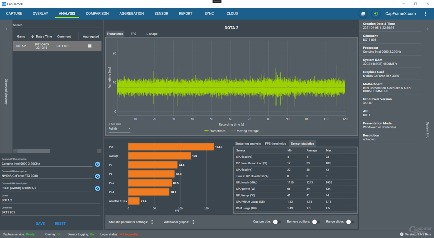Enable the Custom title toggle
Viewport: 434px width, 238px height.
click(x=277, y=222)
